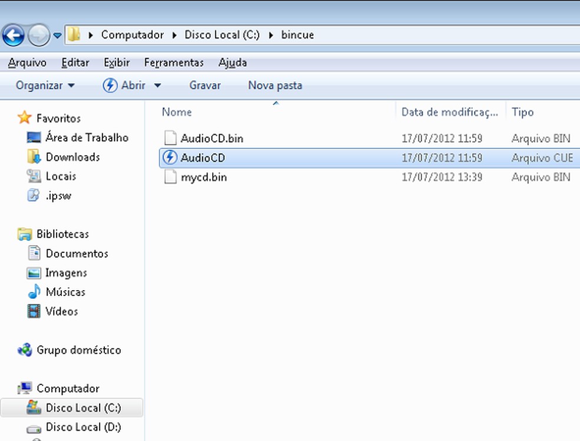Select the AudioCD cue file name
This screenshot has height=441, width=580.
(203, 158)
